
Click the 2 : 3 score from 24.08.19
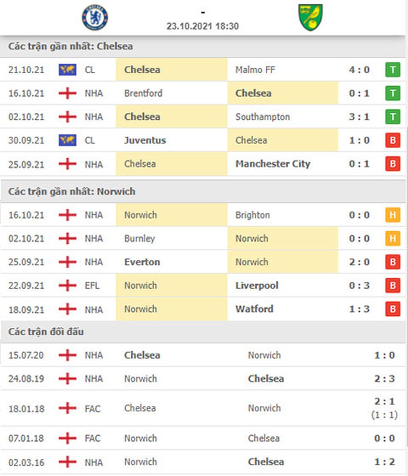(x=384, y=379)
